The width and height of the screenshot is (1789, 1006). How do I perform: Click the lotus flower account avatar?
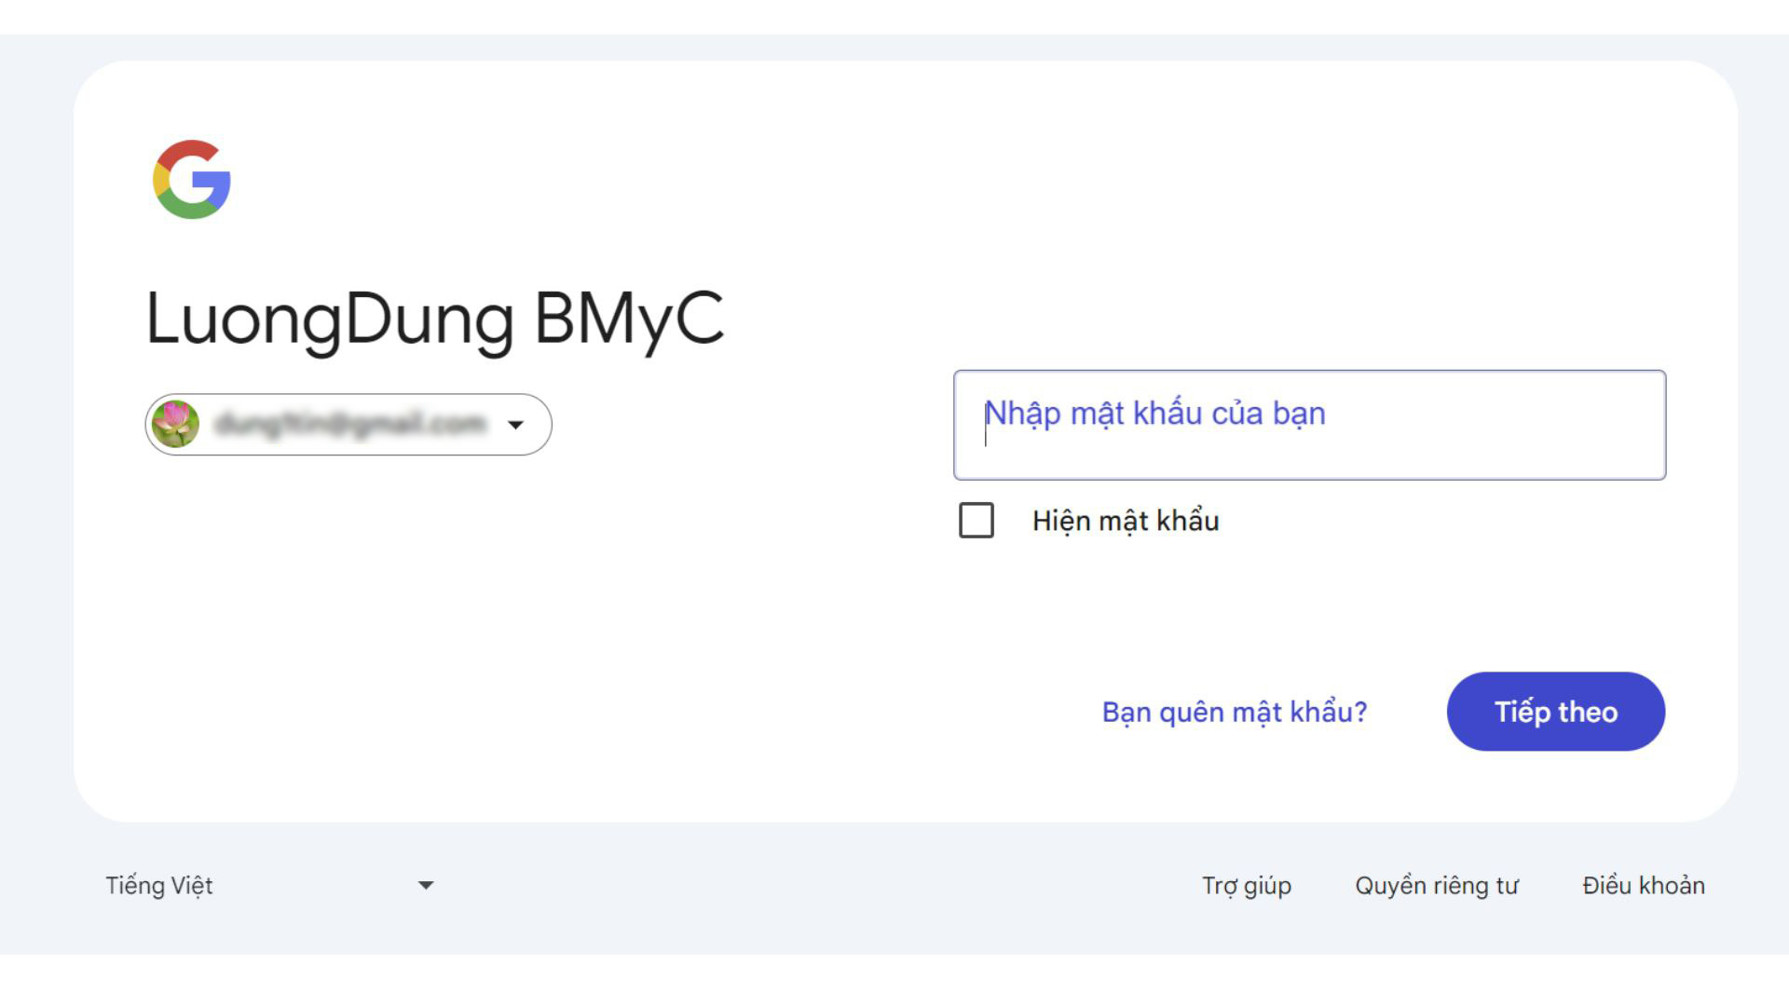coord(175,424)
